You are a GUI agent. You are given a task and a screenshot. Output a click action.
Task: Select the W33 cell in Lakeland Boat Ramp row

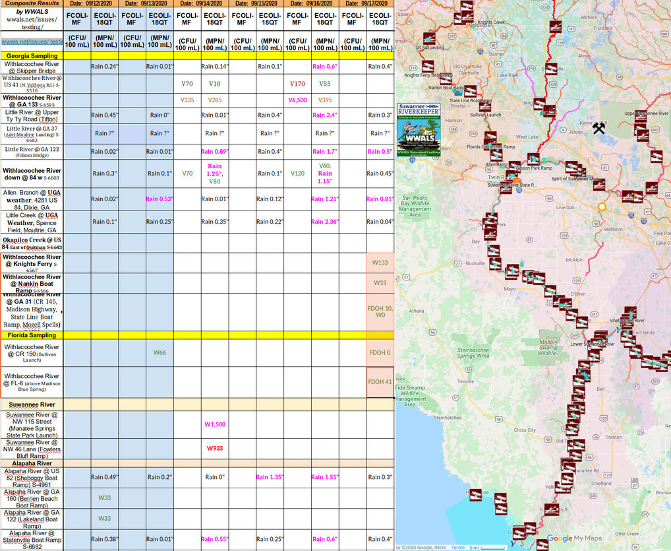click(x=104, y=519)
